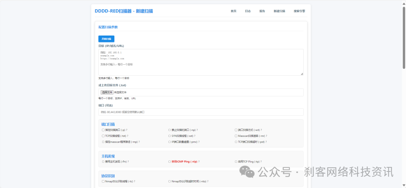Tick the 指定masscan程序路径 (-mp) checkbox
The image size is (406, 188).
pos(103,142)
